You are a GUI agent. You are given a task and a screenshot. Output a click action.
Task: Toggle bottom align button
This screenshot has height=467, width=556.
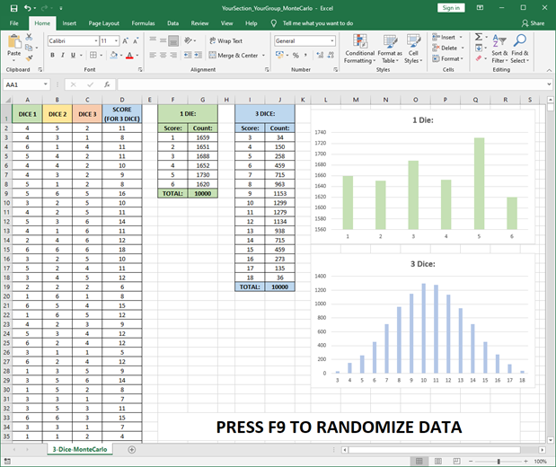[x=173, y=40]
